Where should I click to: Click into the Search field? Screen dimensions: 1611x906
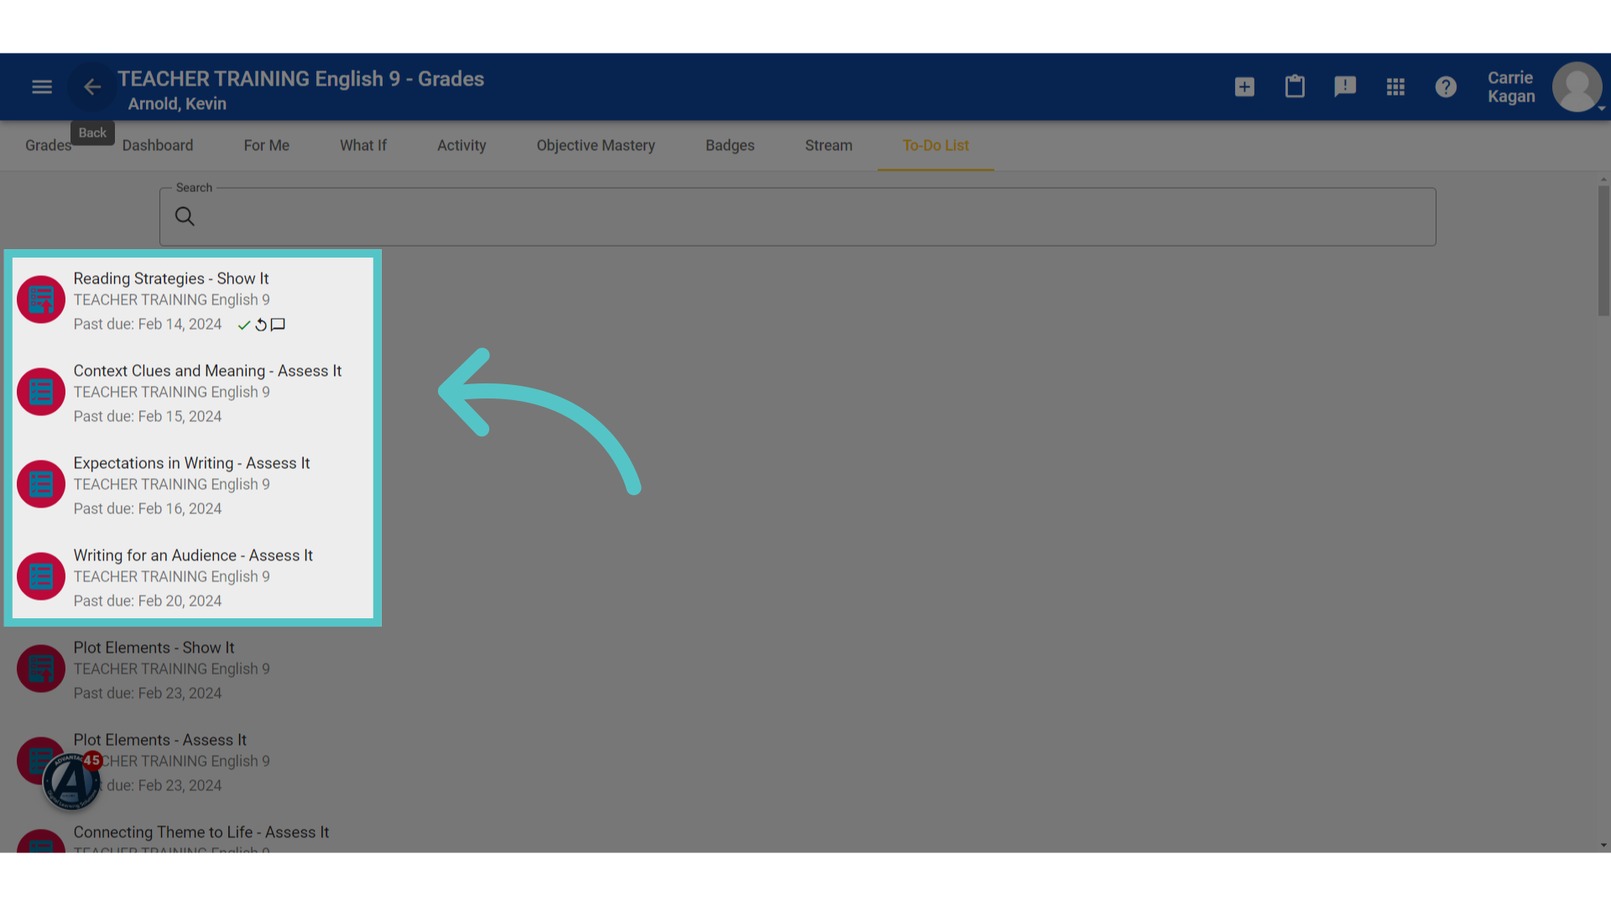click(797, 217)
